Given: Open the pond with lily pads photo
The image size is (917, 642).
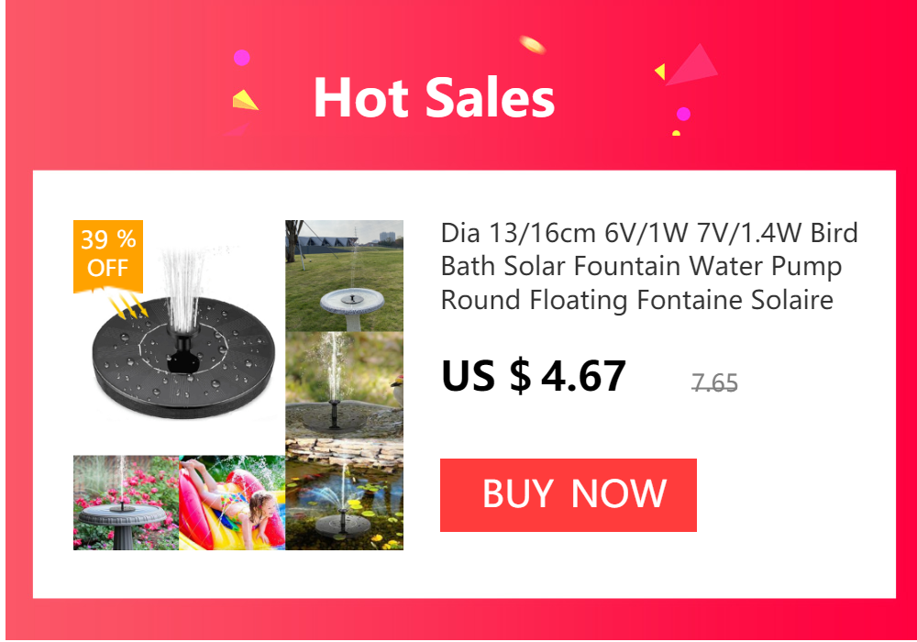Looking at the screenshot, I should (345, 494).
